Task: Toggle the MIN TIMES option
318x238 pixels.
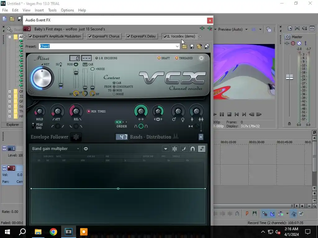Action: tap(89, 111)
